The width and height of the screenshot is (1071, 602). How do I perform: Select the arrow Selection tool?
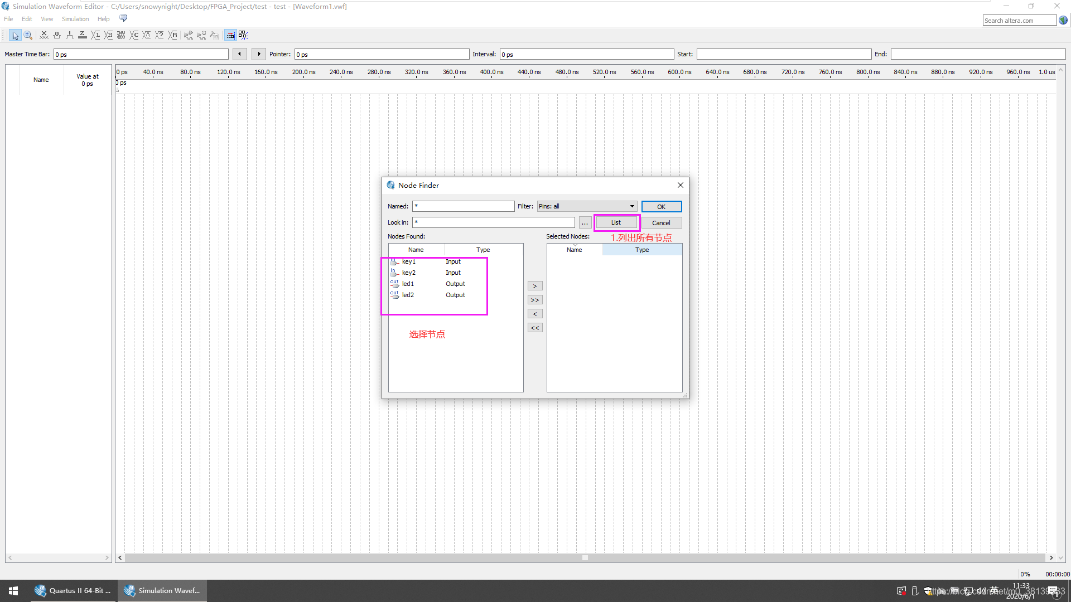(15, 35)
